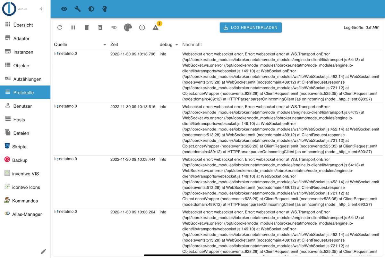Select netatmo.0 source at 09:10:13.616
The width and height of the screenshot is (385, 258).
(x=68, y=106)
